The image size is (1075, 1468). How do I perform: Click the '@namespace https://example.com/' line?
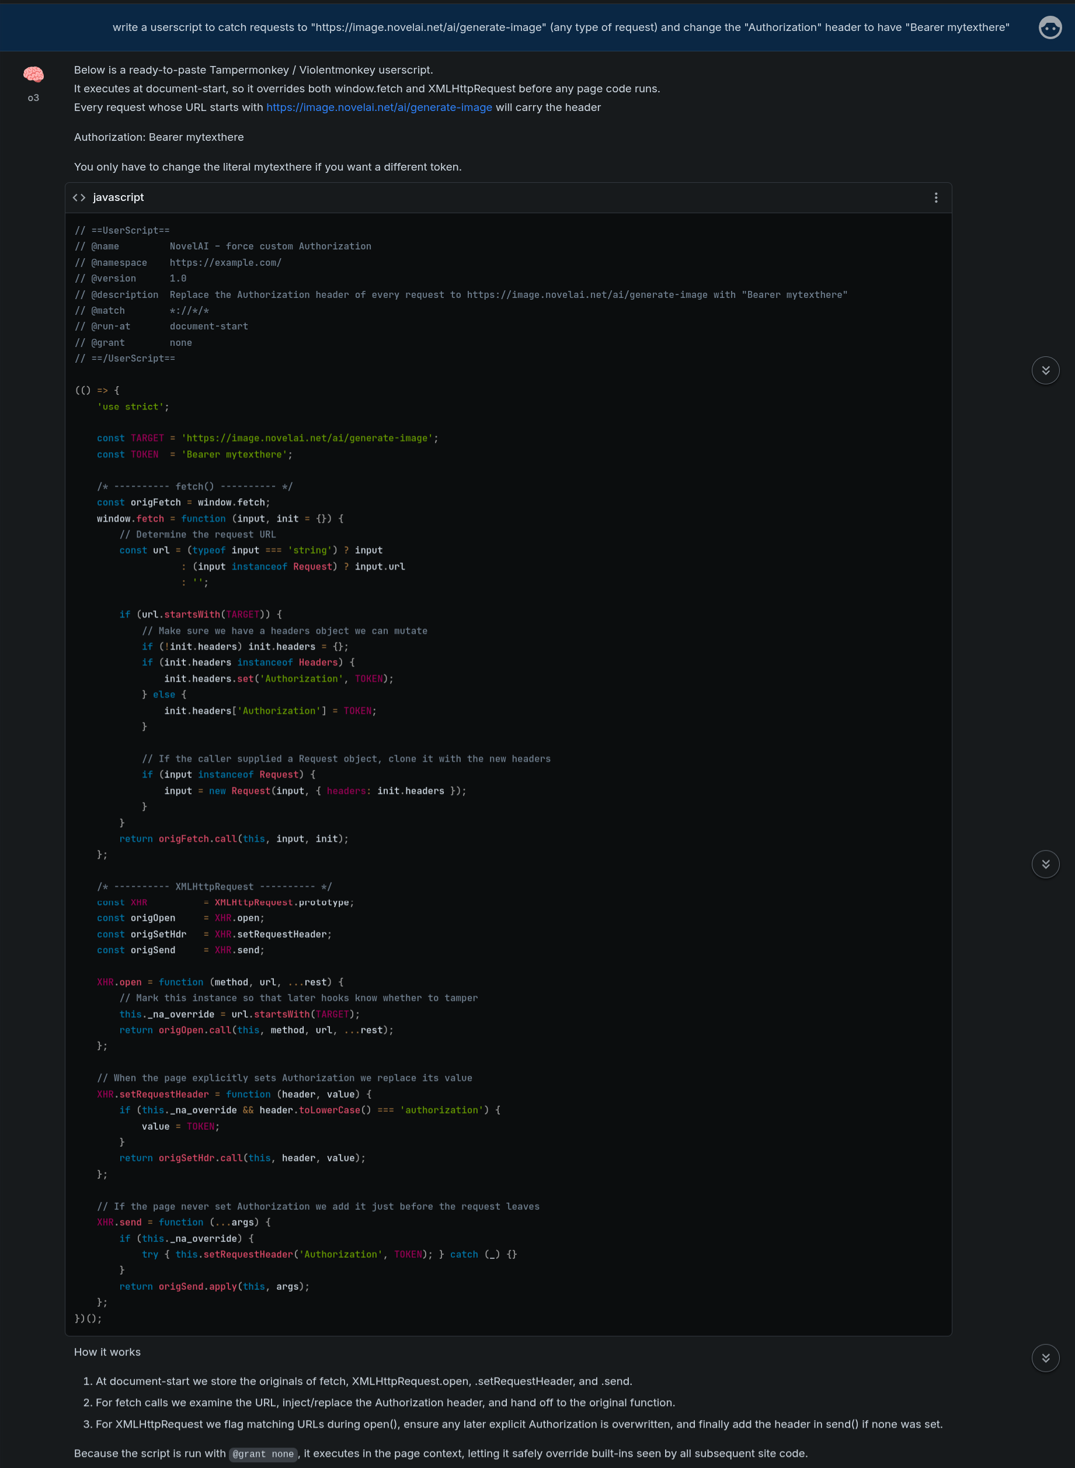point(178,262)
